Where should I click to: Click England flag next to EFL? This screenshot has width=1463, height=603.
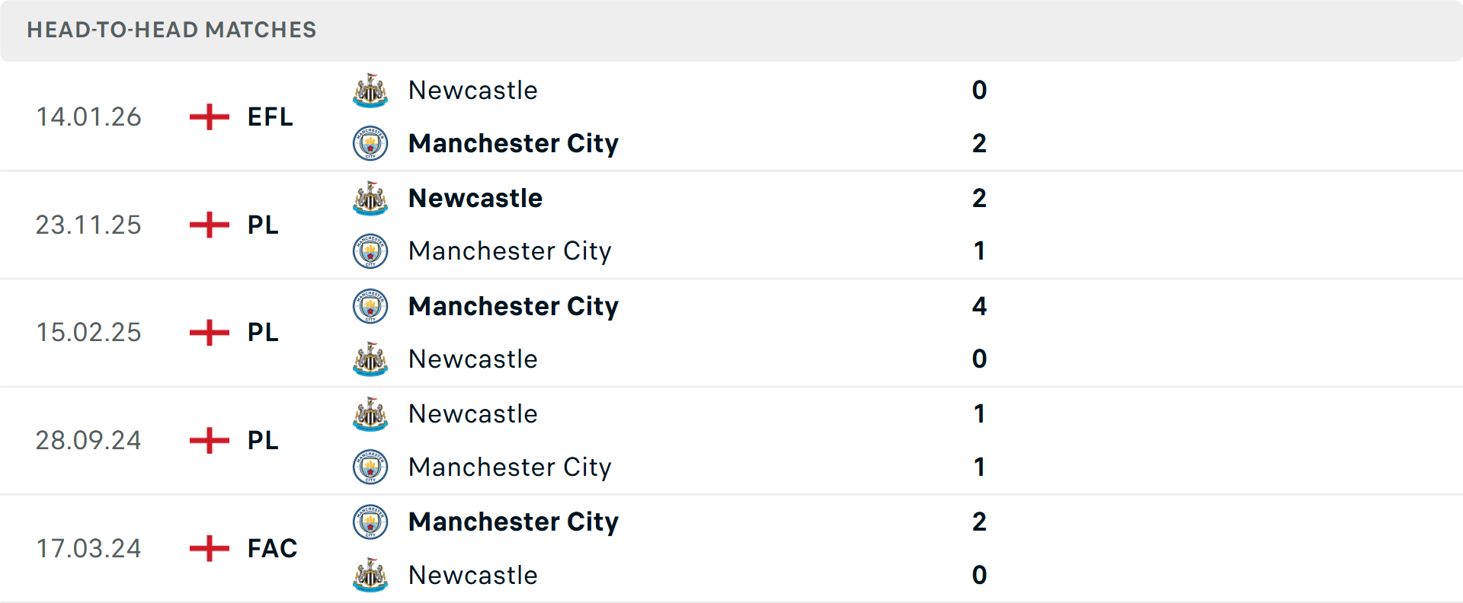coord(209,117)
